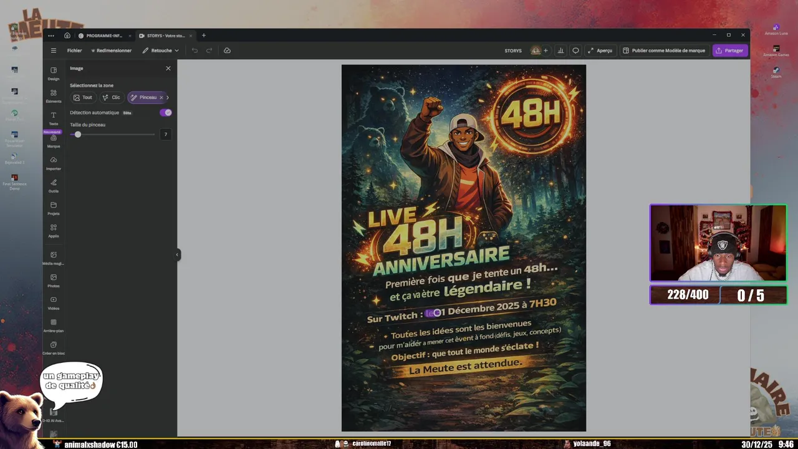The image size is (798, 449).
Task: Open the Projets sidebar panel
Action: pyautogui.click(x=54, y=208)
